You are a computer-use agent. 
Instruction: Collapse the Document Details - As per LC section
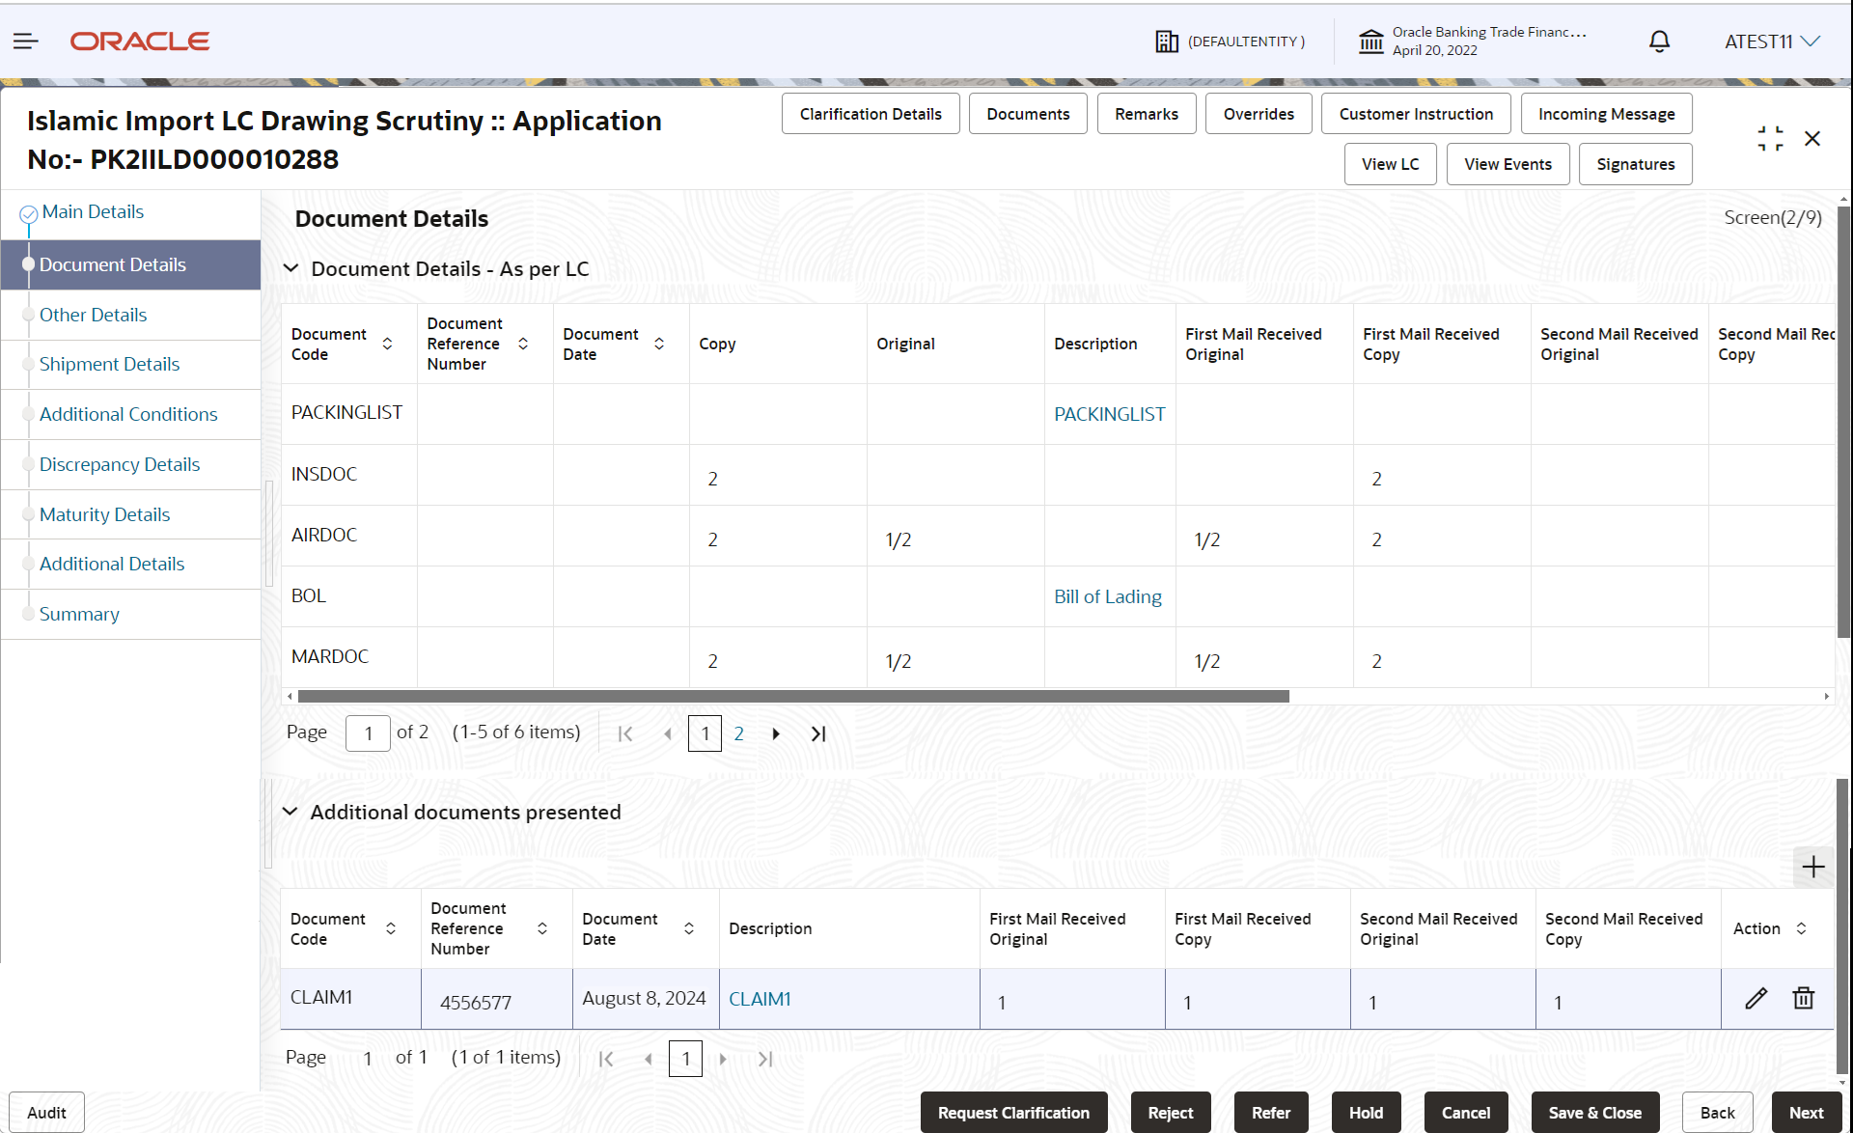point(291,268)
